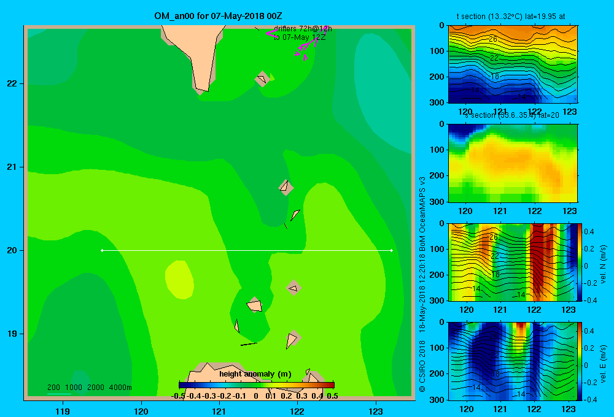
Task: Click longitude '123' under the vel. E section
Action: 569,409
